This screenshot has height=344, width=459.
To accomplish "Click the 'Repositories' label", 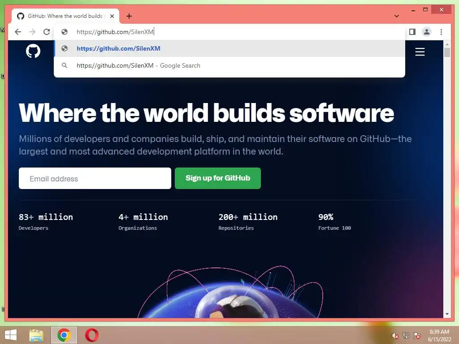I will (236, 228).
